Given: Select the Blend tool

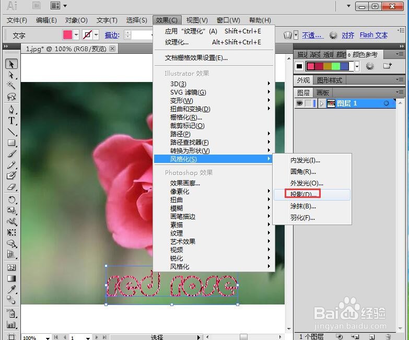Looking at the screenshot, I should 11,300.
